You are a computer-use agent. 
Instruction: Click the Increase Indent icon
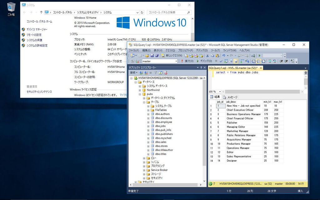pos(286,61)
